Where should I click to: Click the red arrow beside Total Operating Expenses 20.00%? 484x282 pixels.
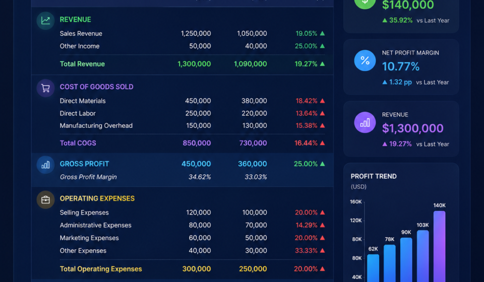click(x=322, y=269)
